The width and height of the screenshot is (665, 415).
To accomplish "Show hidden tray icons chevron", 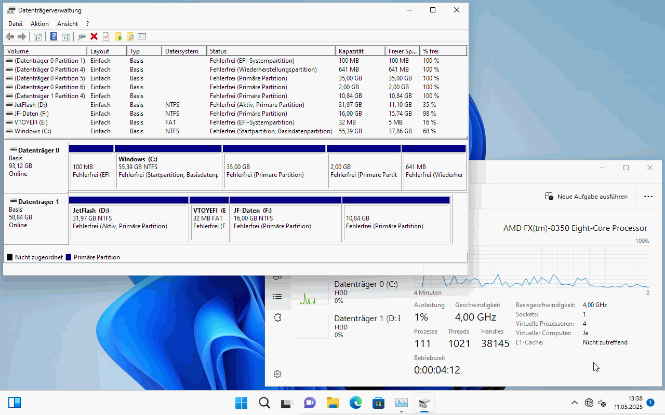I will pyautogui.click(x=574, y=403).
